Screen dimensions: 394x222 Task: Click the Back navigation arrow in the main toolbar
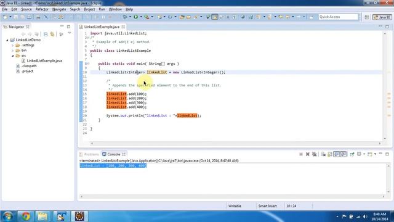pyautogui.click(x=287, y=17)
